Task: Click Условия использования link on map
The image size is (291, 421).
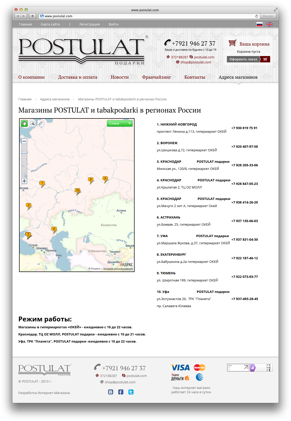Action: [x=118, y=269]
